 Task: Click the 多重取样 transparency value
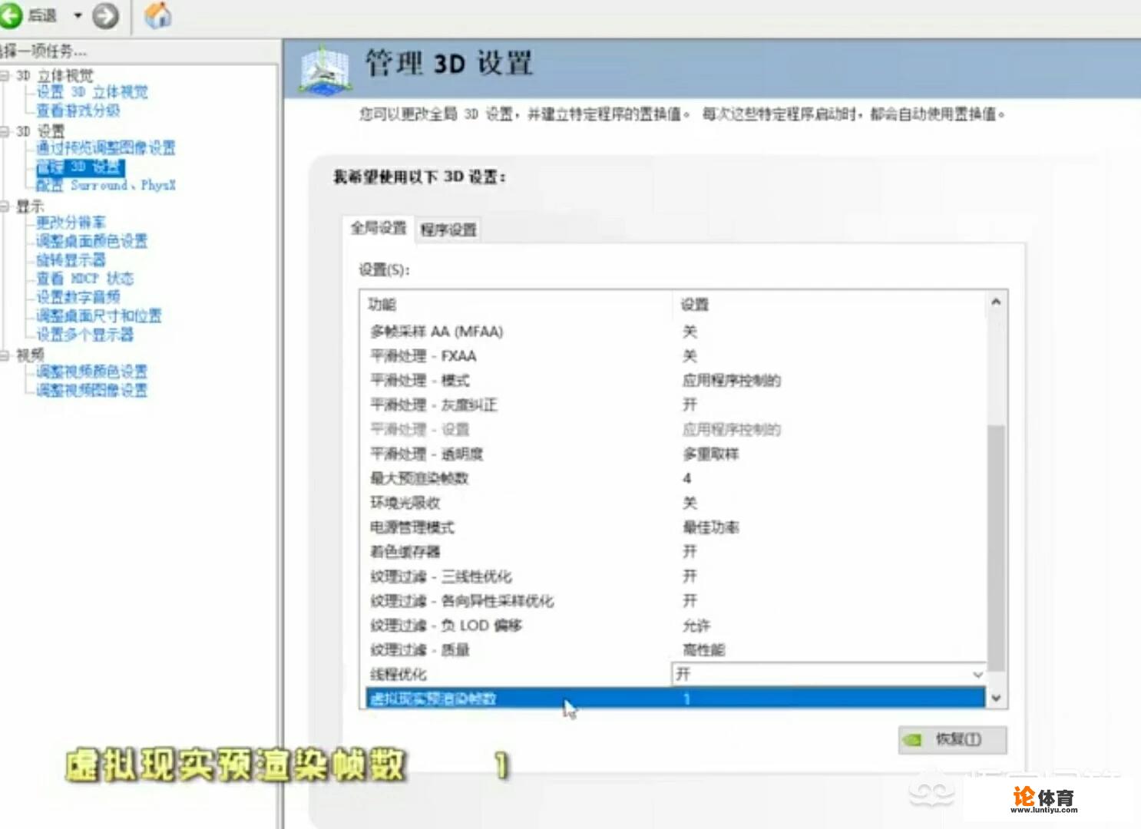click(711, 454)
